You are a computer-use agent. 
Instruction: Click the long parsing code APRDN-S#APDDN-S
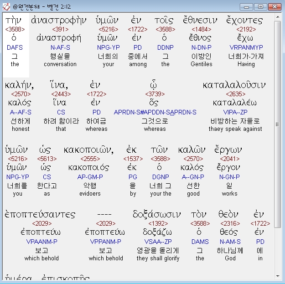(155, 112)
